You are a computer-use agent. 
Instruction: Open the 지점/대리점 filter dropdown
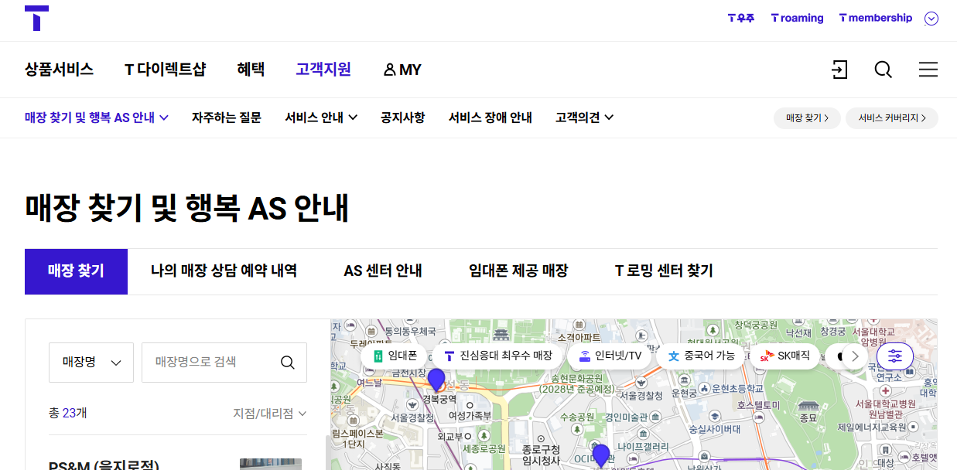point(270,414)
